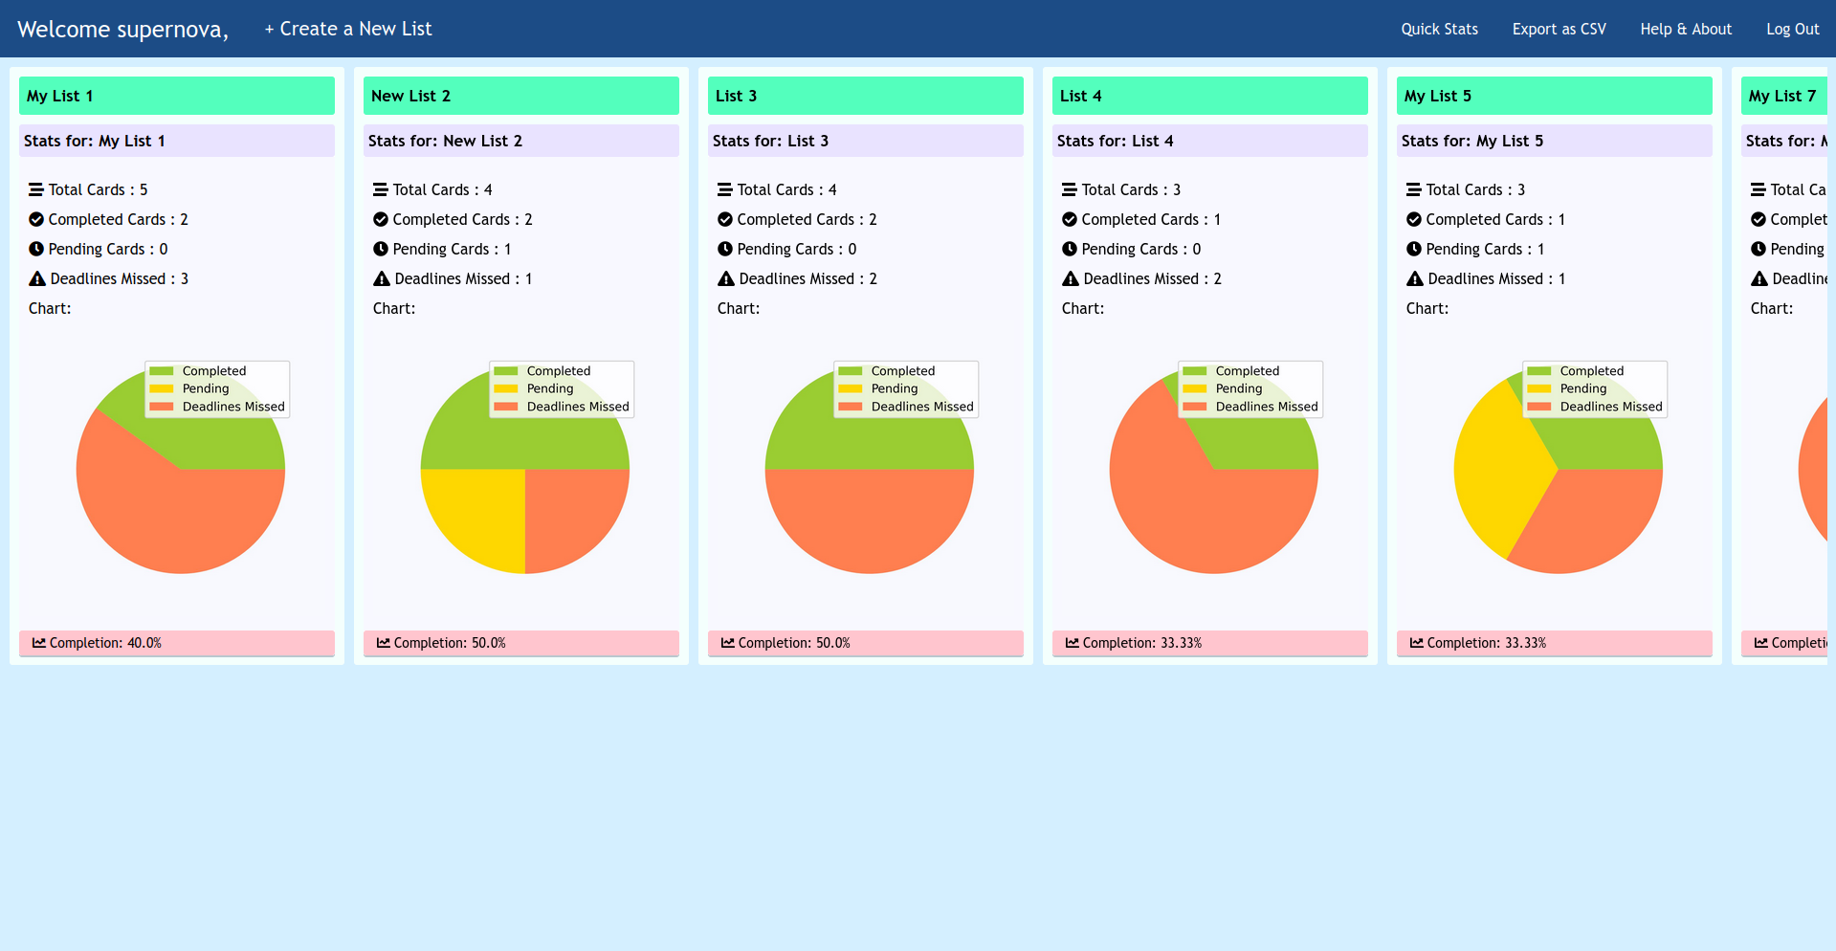Image resolution: width=1836 pixels, height=951 pixels.
Task: Open the New List 2 header
Action: [521, 96]
